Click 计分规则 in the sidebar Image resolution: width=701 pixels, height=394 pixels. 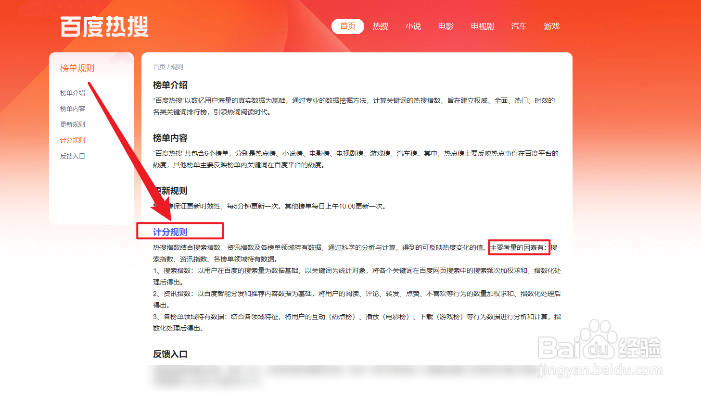point(73,140)
